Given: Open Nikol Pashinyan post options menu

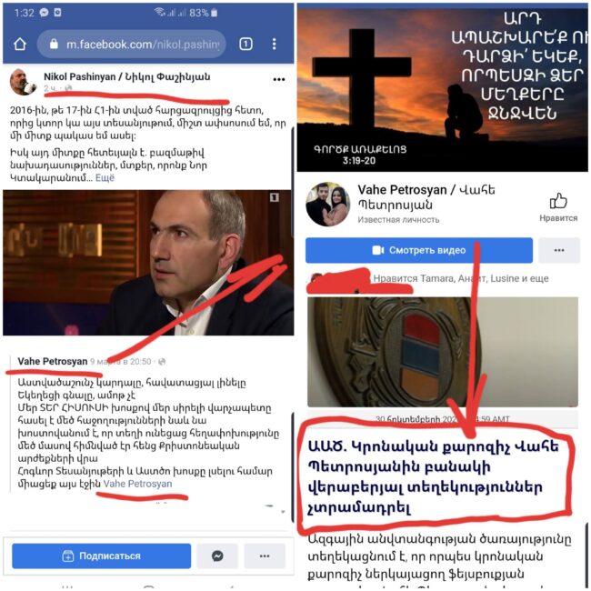Looking at the screenshot, I should coord(279,79).
